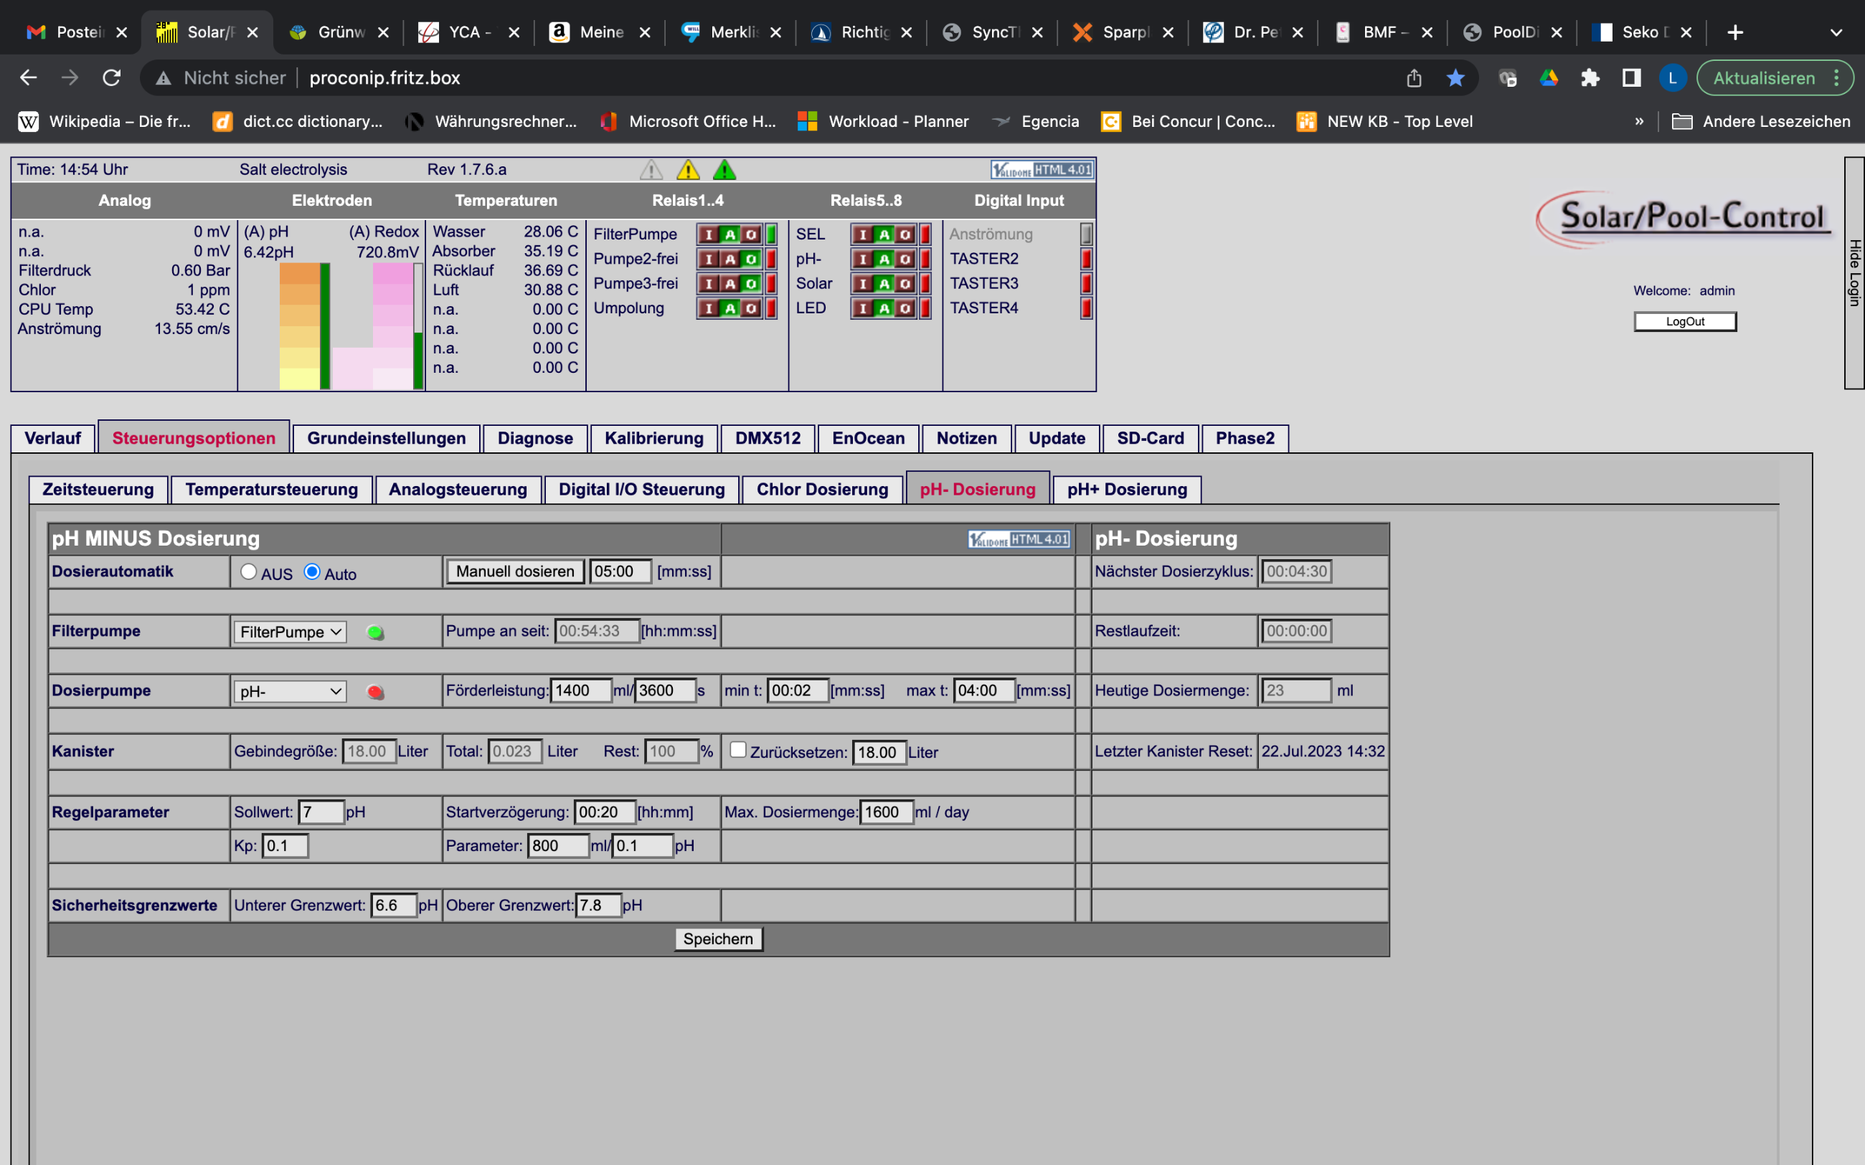The image size is (1865, 1165).
Task: Open the tab search dropdown arrow
Action: 1836,32
